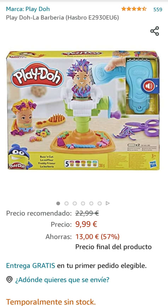The height and width of the screenshot is (306, 168).
Task: Select the fourth image carousel dot
Action: tap(83, 203)
